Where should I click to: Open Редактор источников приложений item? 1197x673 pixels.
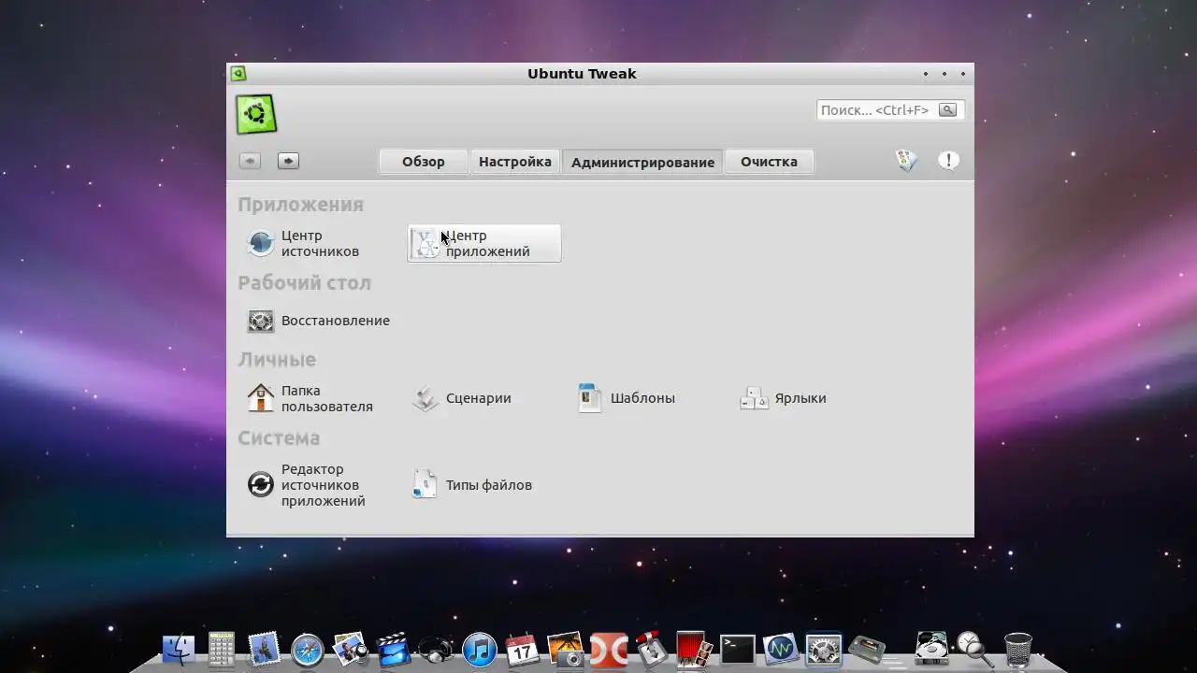click(x=306, y=485)
